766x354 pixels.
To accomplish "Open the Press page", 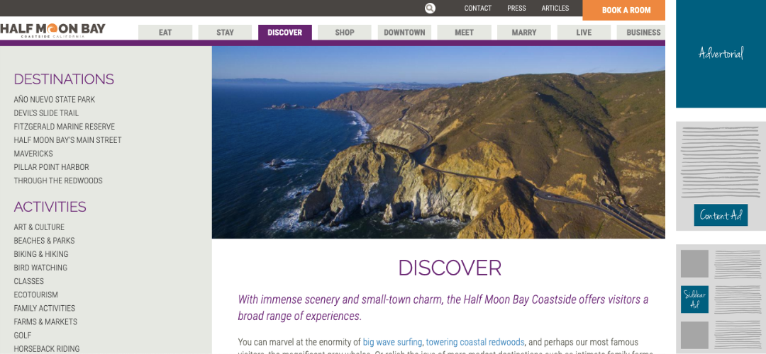I will click(516, 8).
